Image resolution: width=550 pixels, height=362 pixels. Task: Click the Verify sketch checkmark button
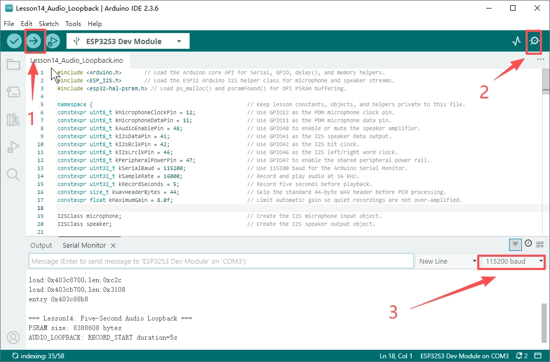click(14, 41)
